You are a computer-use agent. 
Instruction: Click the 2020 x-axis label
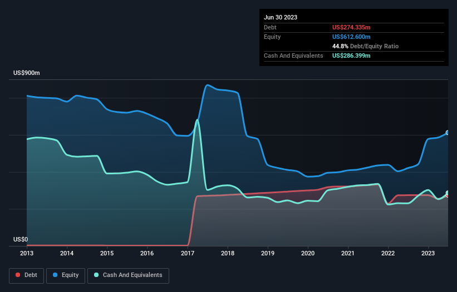coord(308,253)
